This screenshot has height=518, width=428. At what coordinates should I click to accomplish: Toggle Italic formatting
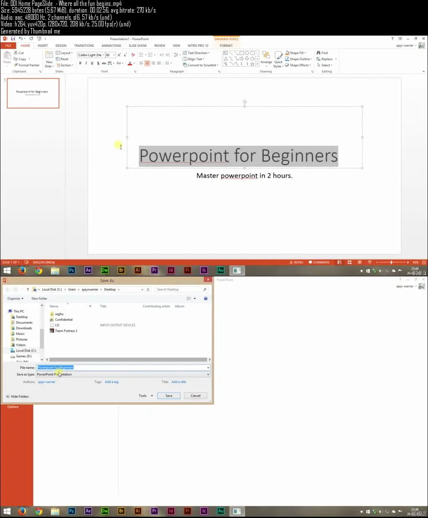pyautogui.click(x=86, y=63)
